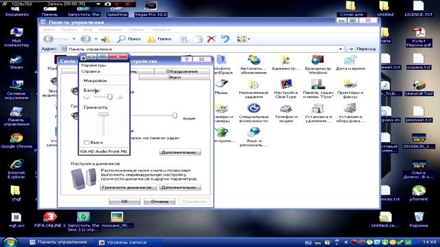Open Google Chrome desktop shortcut
The width and height of the screenshot is (440, 247).
pyautogui.click(x=16, y=140)
